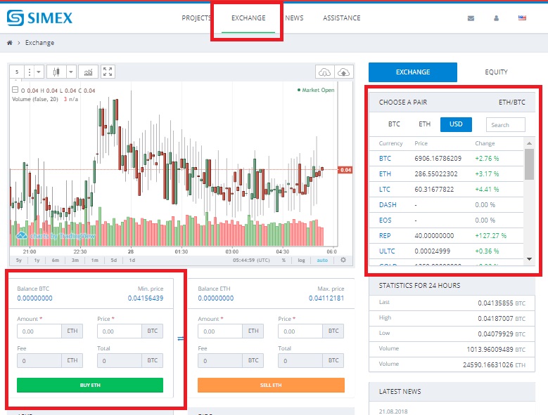Select the USD pair filter

pyautogui.click(x=456, y=124)
